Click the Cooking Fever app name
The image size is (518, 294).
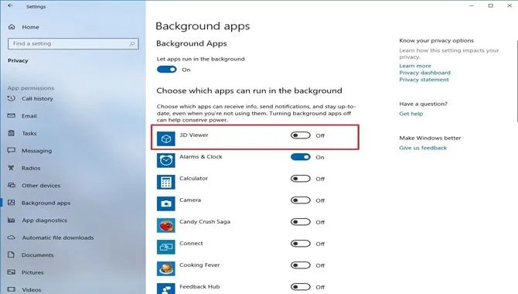(199, 265)
